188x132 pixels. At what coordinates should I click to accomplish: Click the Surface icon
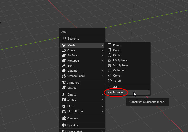click(x=64, y=55)
